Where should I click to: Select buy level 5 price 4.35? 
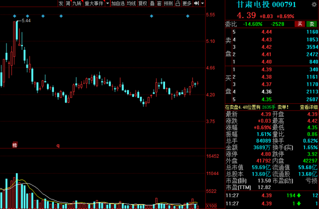coord(267,99)
